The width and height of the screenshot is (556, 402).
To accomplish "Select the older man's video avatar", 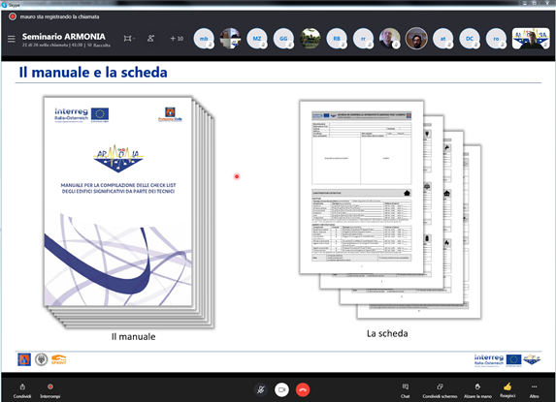I will [390, 38].
